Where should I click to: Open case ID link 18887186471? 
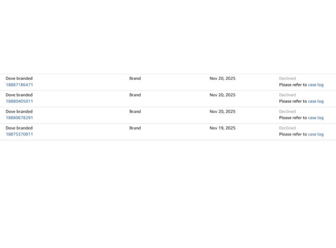19,85
